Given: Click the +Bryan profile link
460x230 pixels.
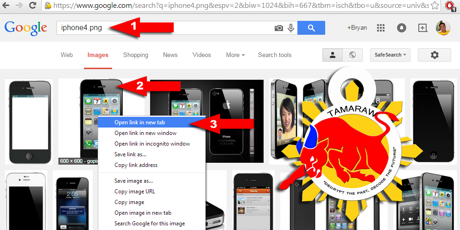Looking at the screenshot, I should (x=357, y=28).
